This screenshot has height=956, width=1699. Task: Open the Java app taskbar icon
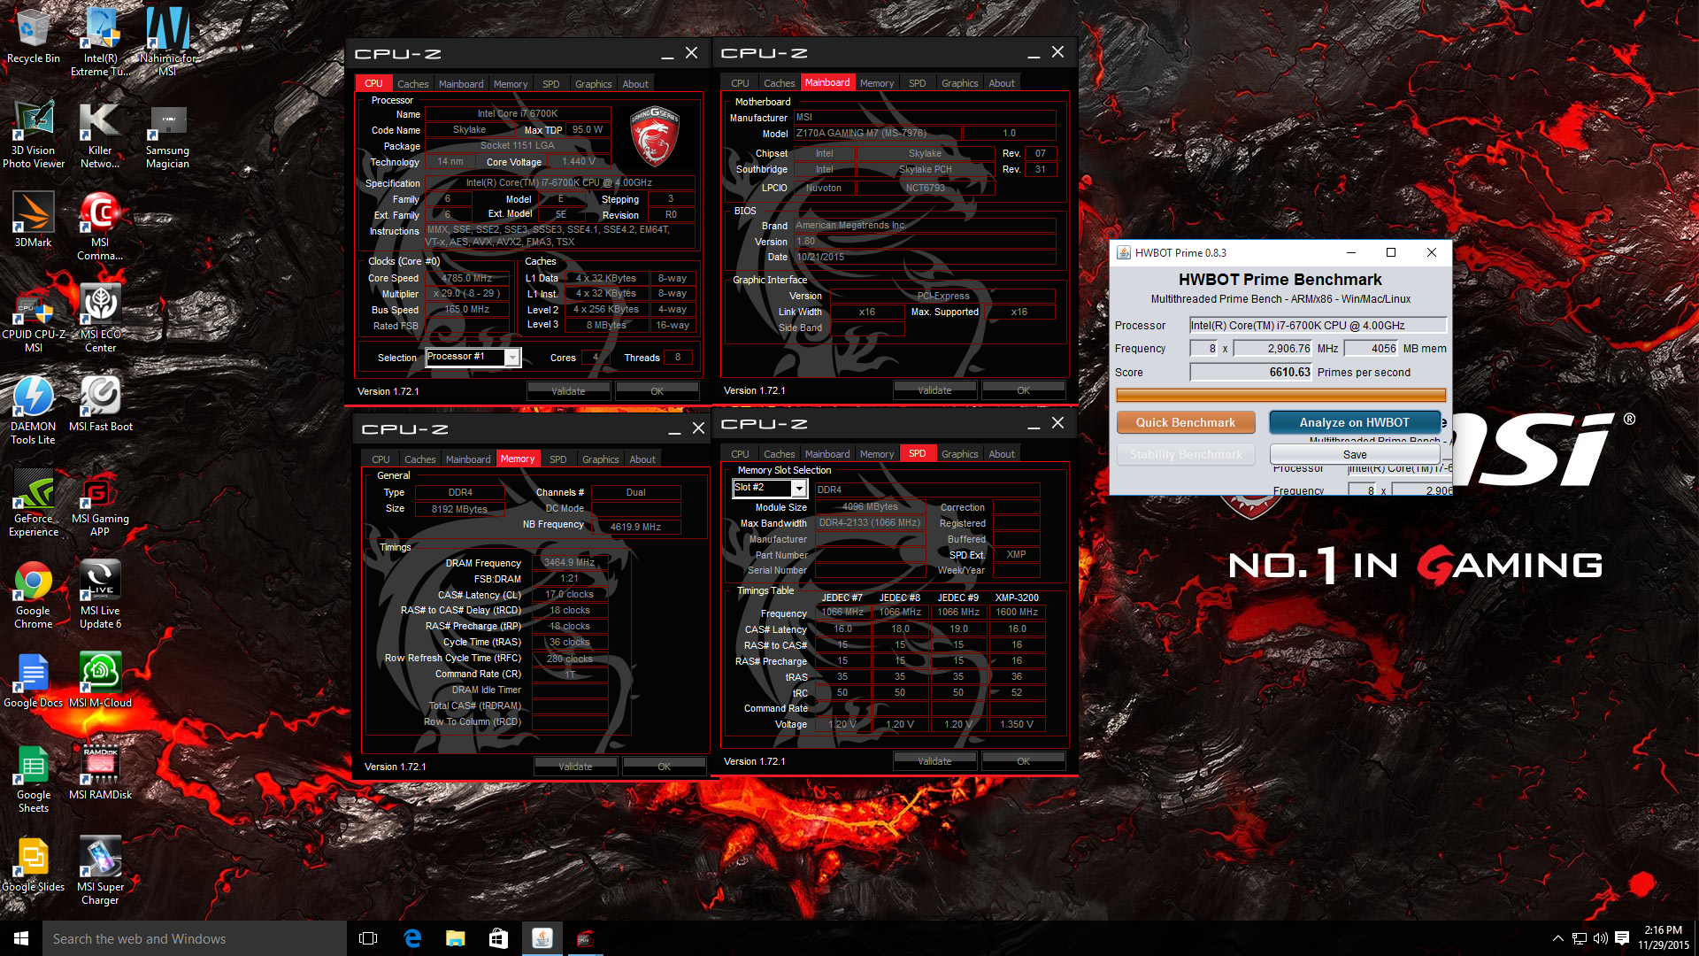click(542, 938)
